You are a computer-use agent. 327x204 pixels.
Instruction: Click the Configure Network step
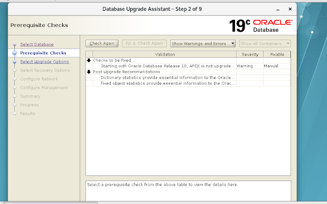coord(39,79)
